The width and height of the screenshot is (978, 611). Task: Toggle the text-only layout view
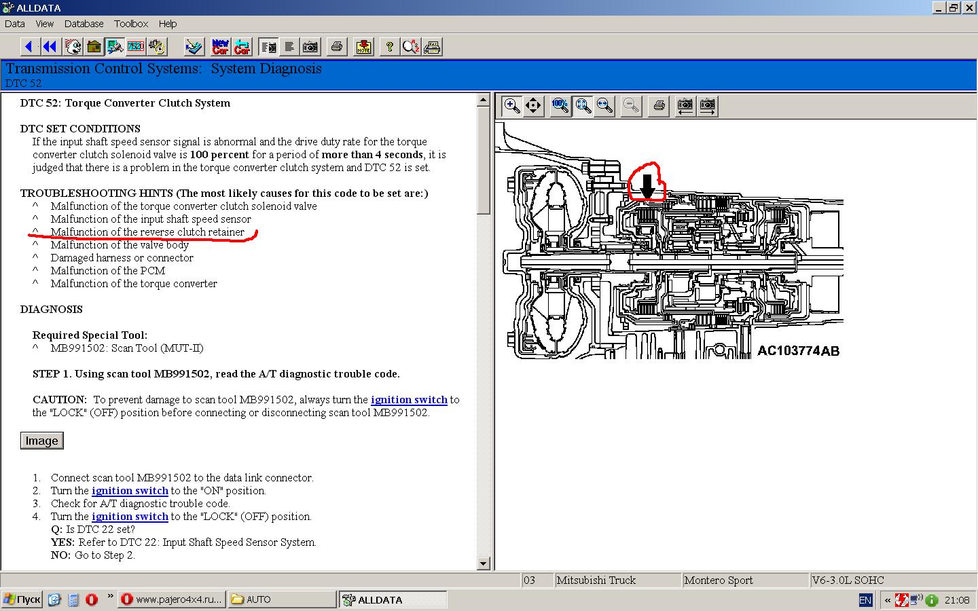point(289,47)
